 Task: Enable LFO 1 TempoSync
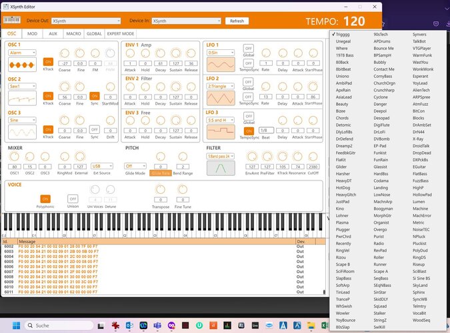click(248, 63)
